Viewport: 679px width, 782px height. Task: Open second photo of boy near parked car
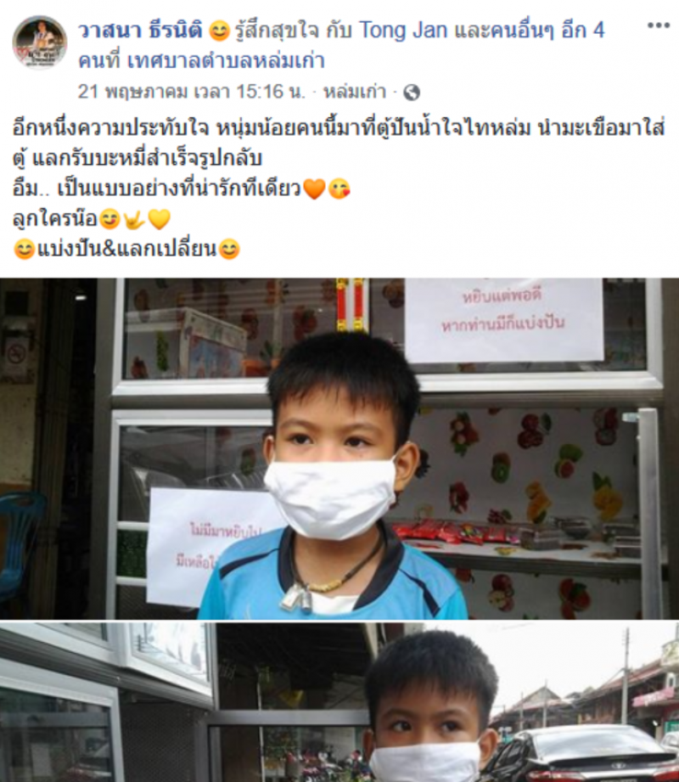pos(339,702)
